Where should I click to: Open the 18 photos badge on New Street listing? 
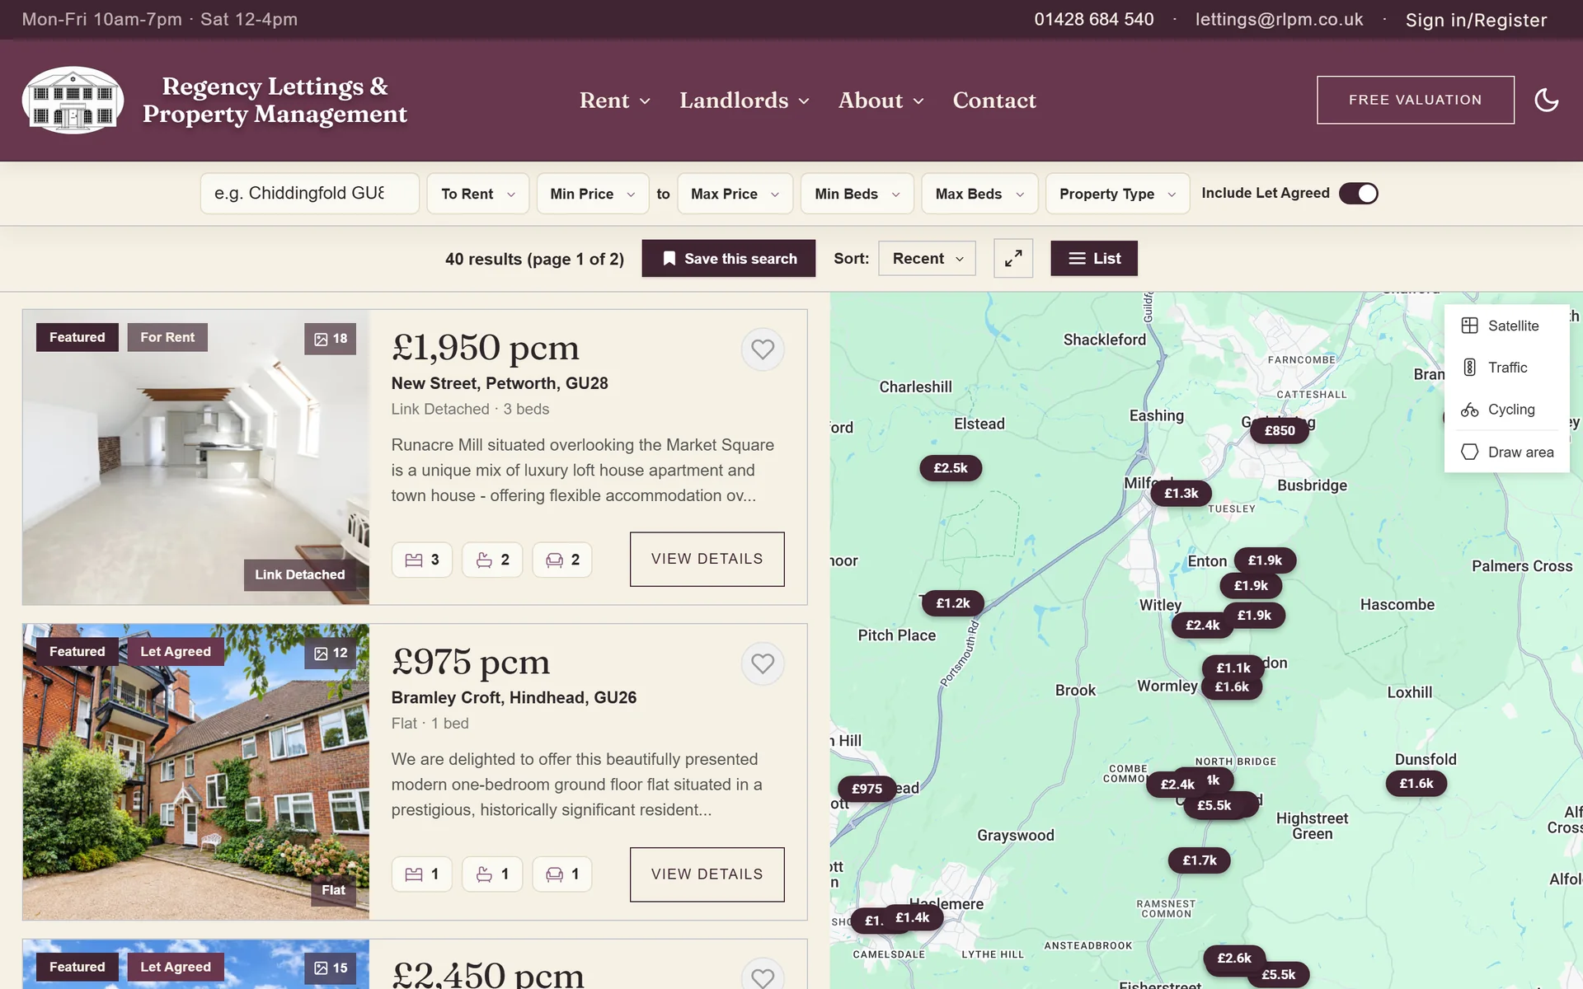pyautogui.click(x=331, y=339)
